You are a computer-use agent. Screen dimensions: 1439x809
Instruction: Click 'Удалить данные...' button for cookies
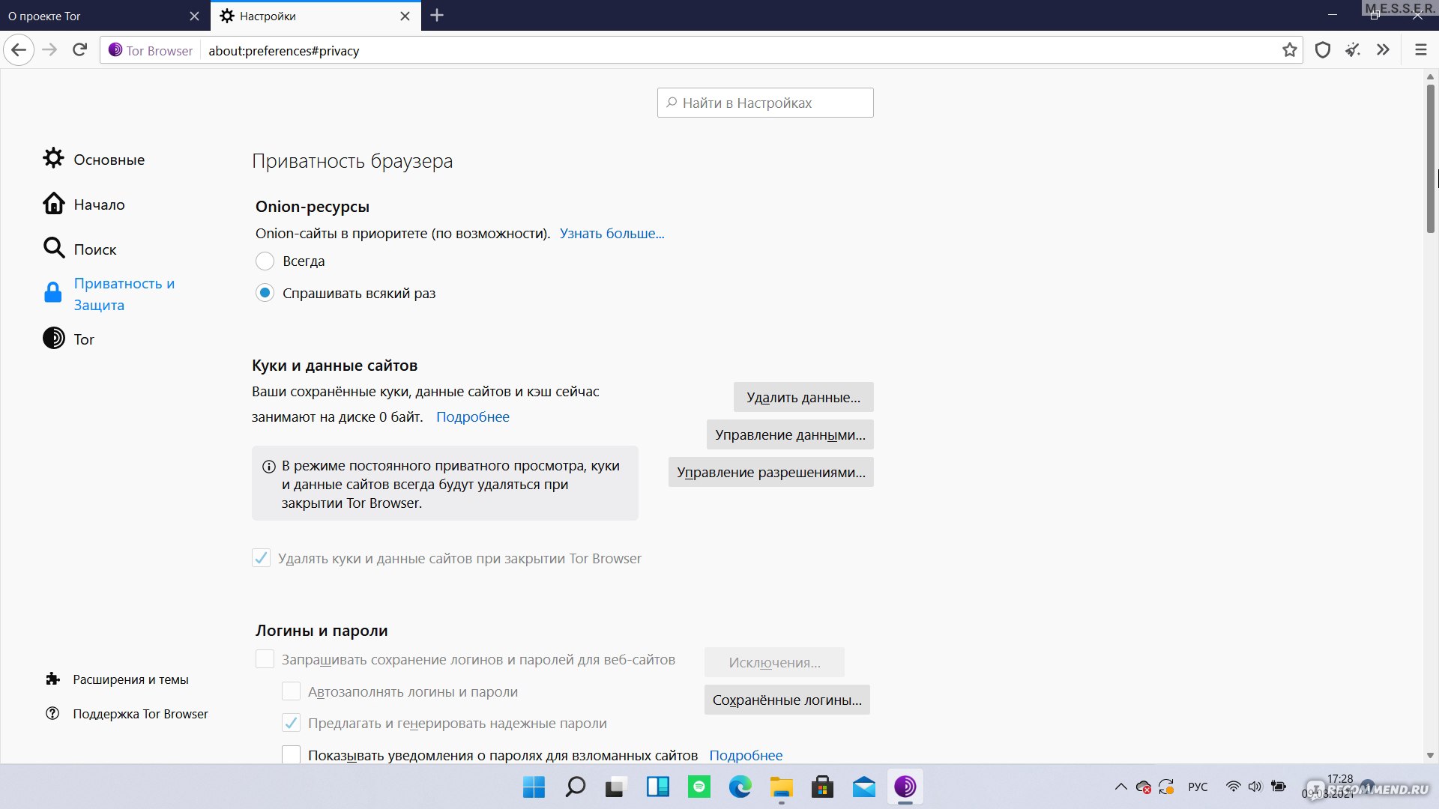point(803,397)
